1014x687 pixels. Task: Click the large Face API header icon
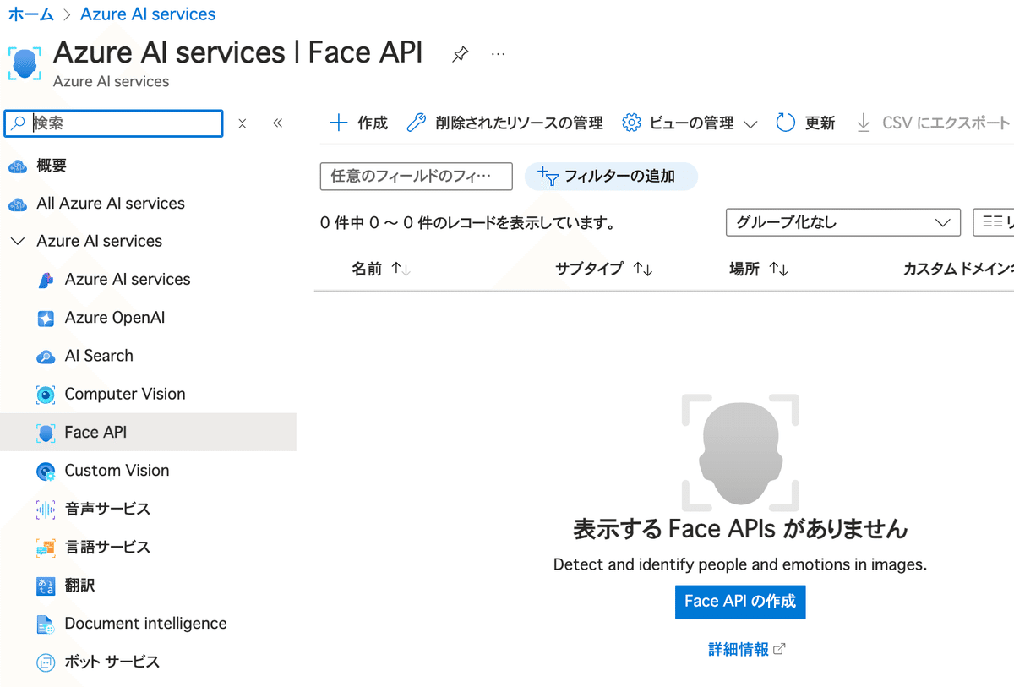click(24, 63)
